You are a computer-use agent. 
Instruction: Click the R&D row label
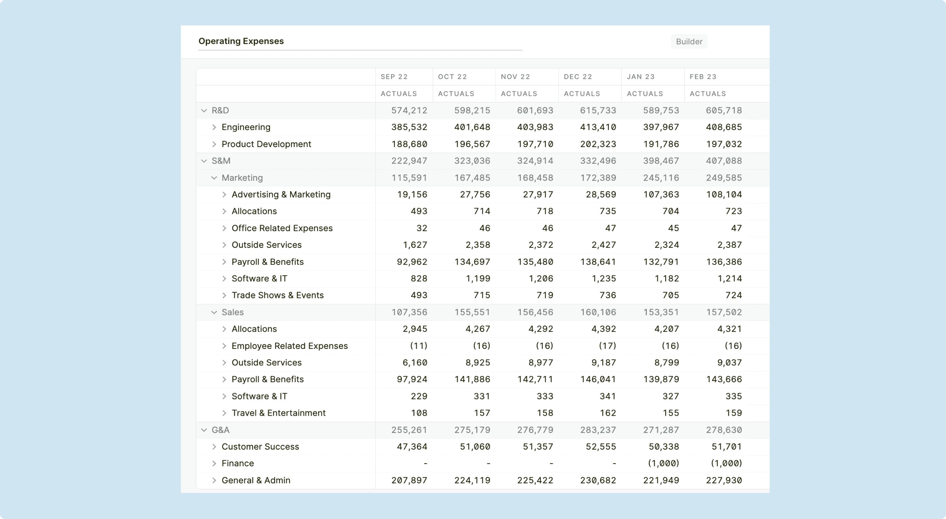220,111
